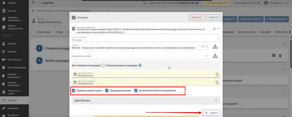The image size is (292, 117).
Task: Click the trash delete icon in background panel
Action: pyautogui.click(x=280, y=56)
